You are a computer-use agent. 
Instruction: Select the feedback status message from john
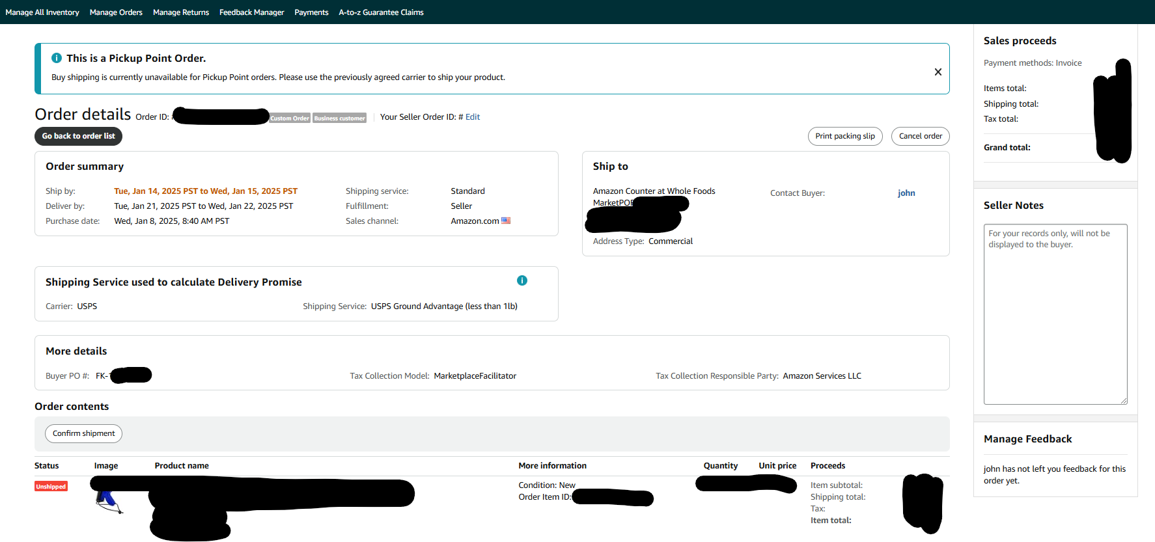(x=1055, y=475)
